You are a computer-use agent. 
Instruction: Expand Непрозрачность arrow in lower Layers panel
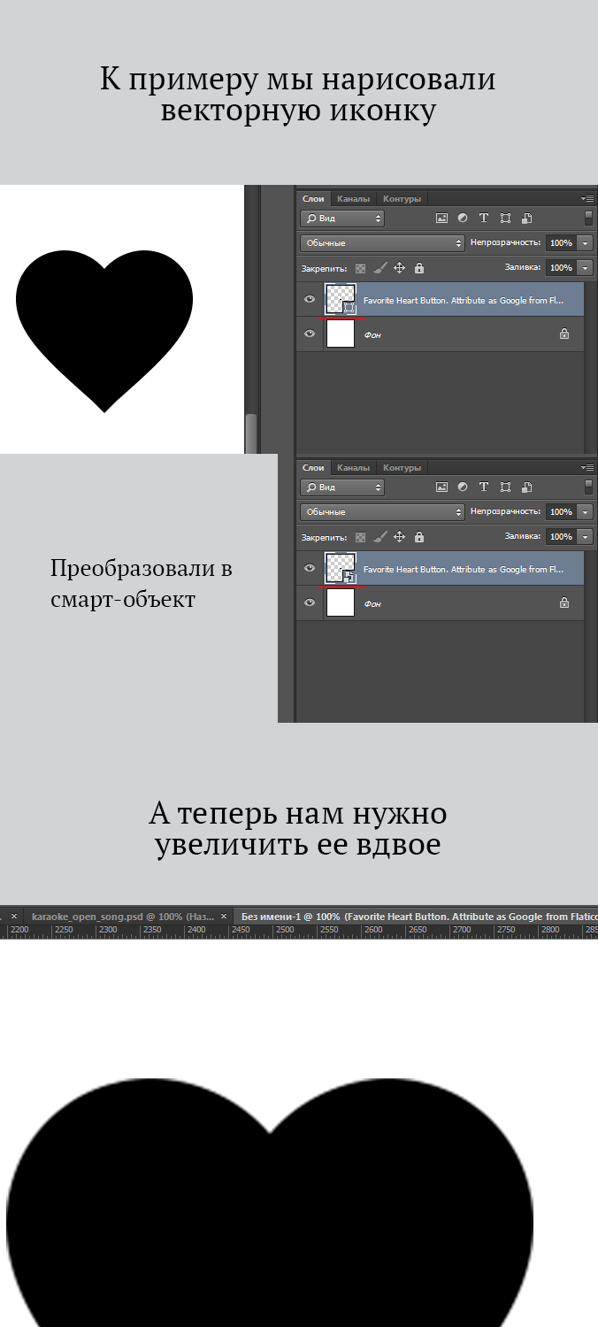tap(586, 511)
